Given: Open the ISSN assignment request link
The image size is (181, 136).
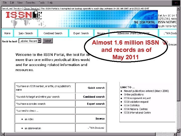Looking at the screenshot, I should (137, 98).
